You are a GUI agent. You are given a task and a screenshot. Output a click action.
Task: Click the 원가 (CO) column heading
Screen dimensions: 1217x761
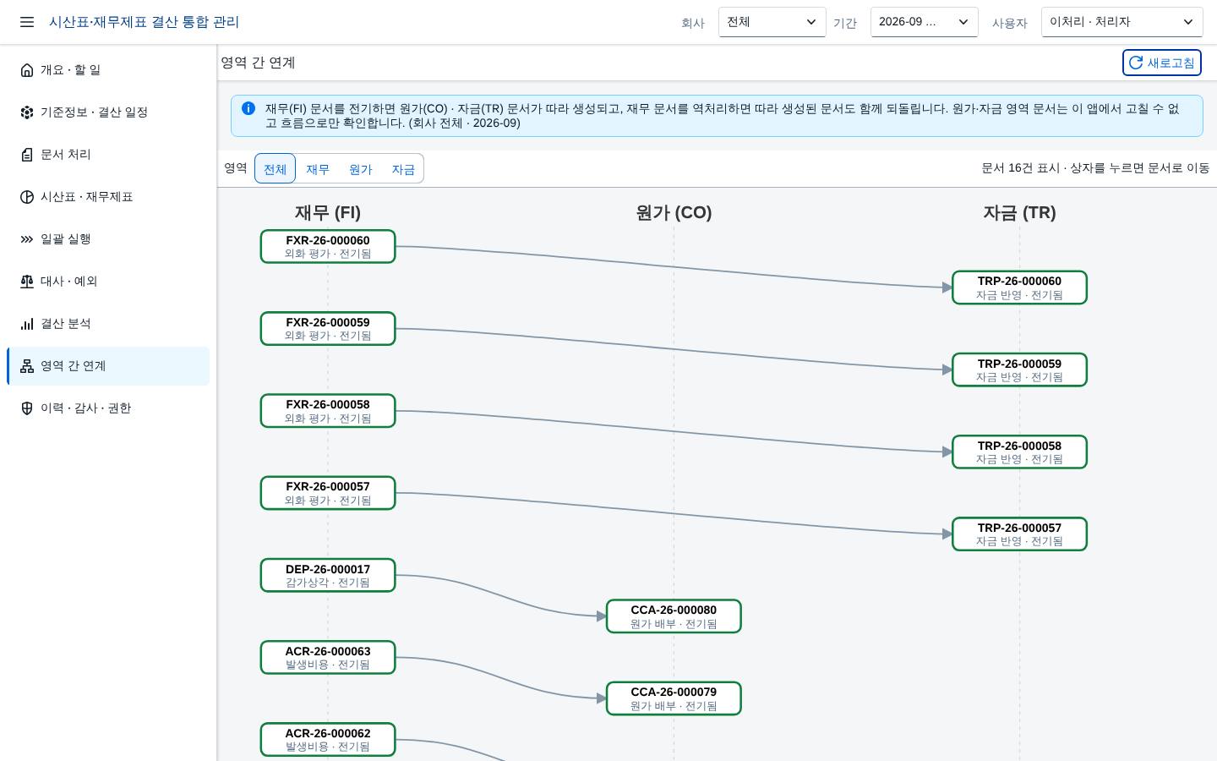[674, 213]
